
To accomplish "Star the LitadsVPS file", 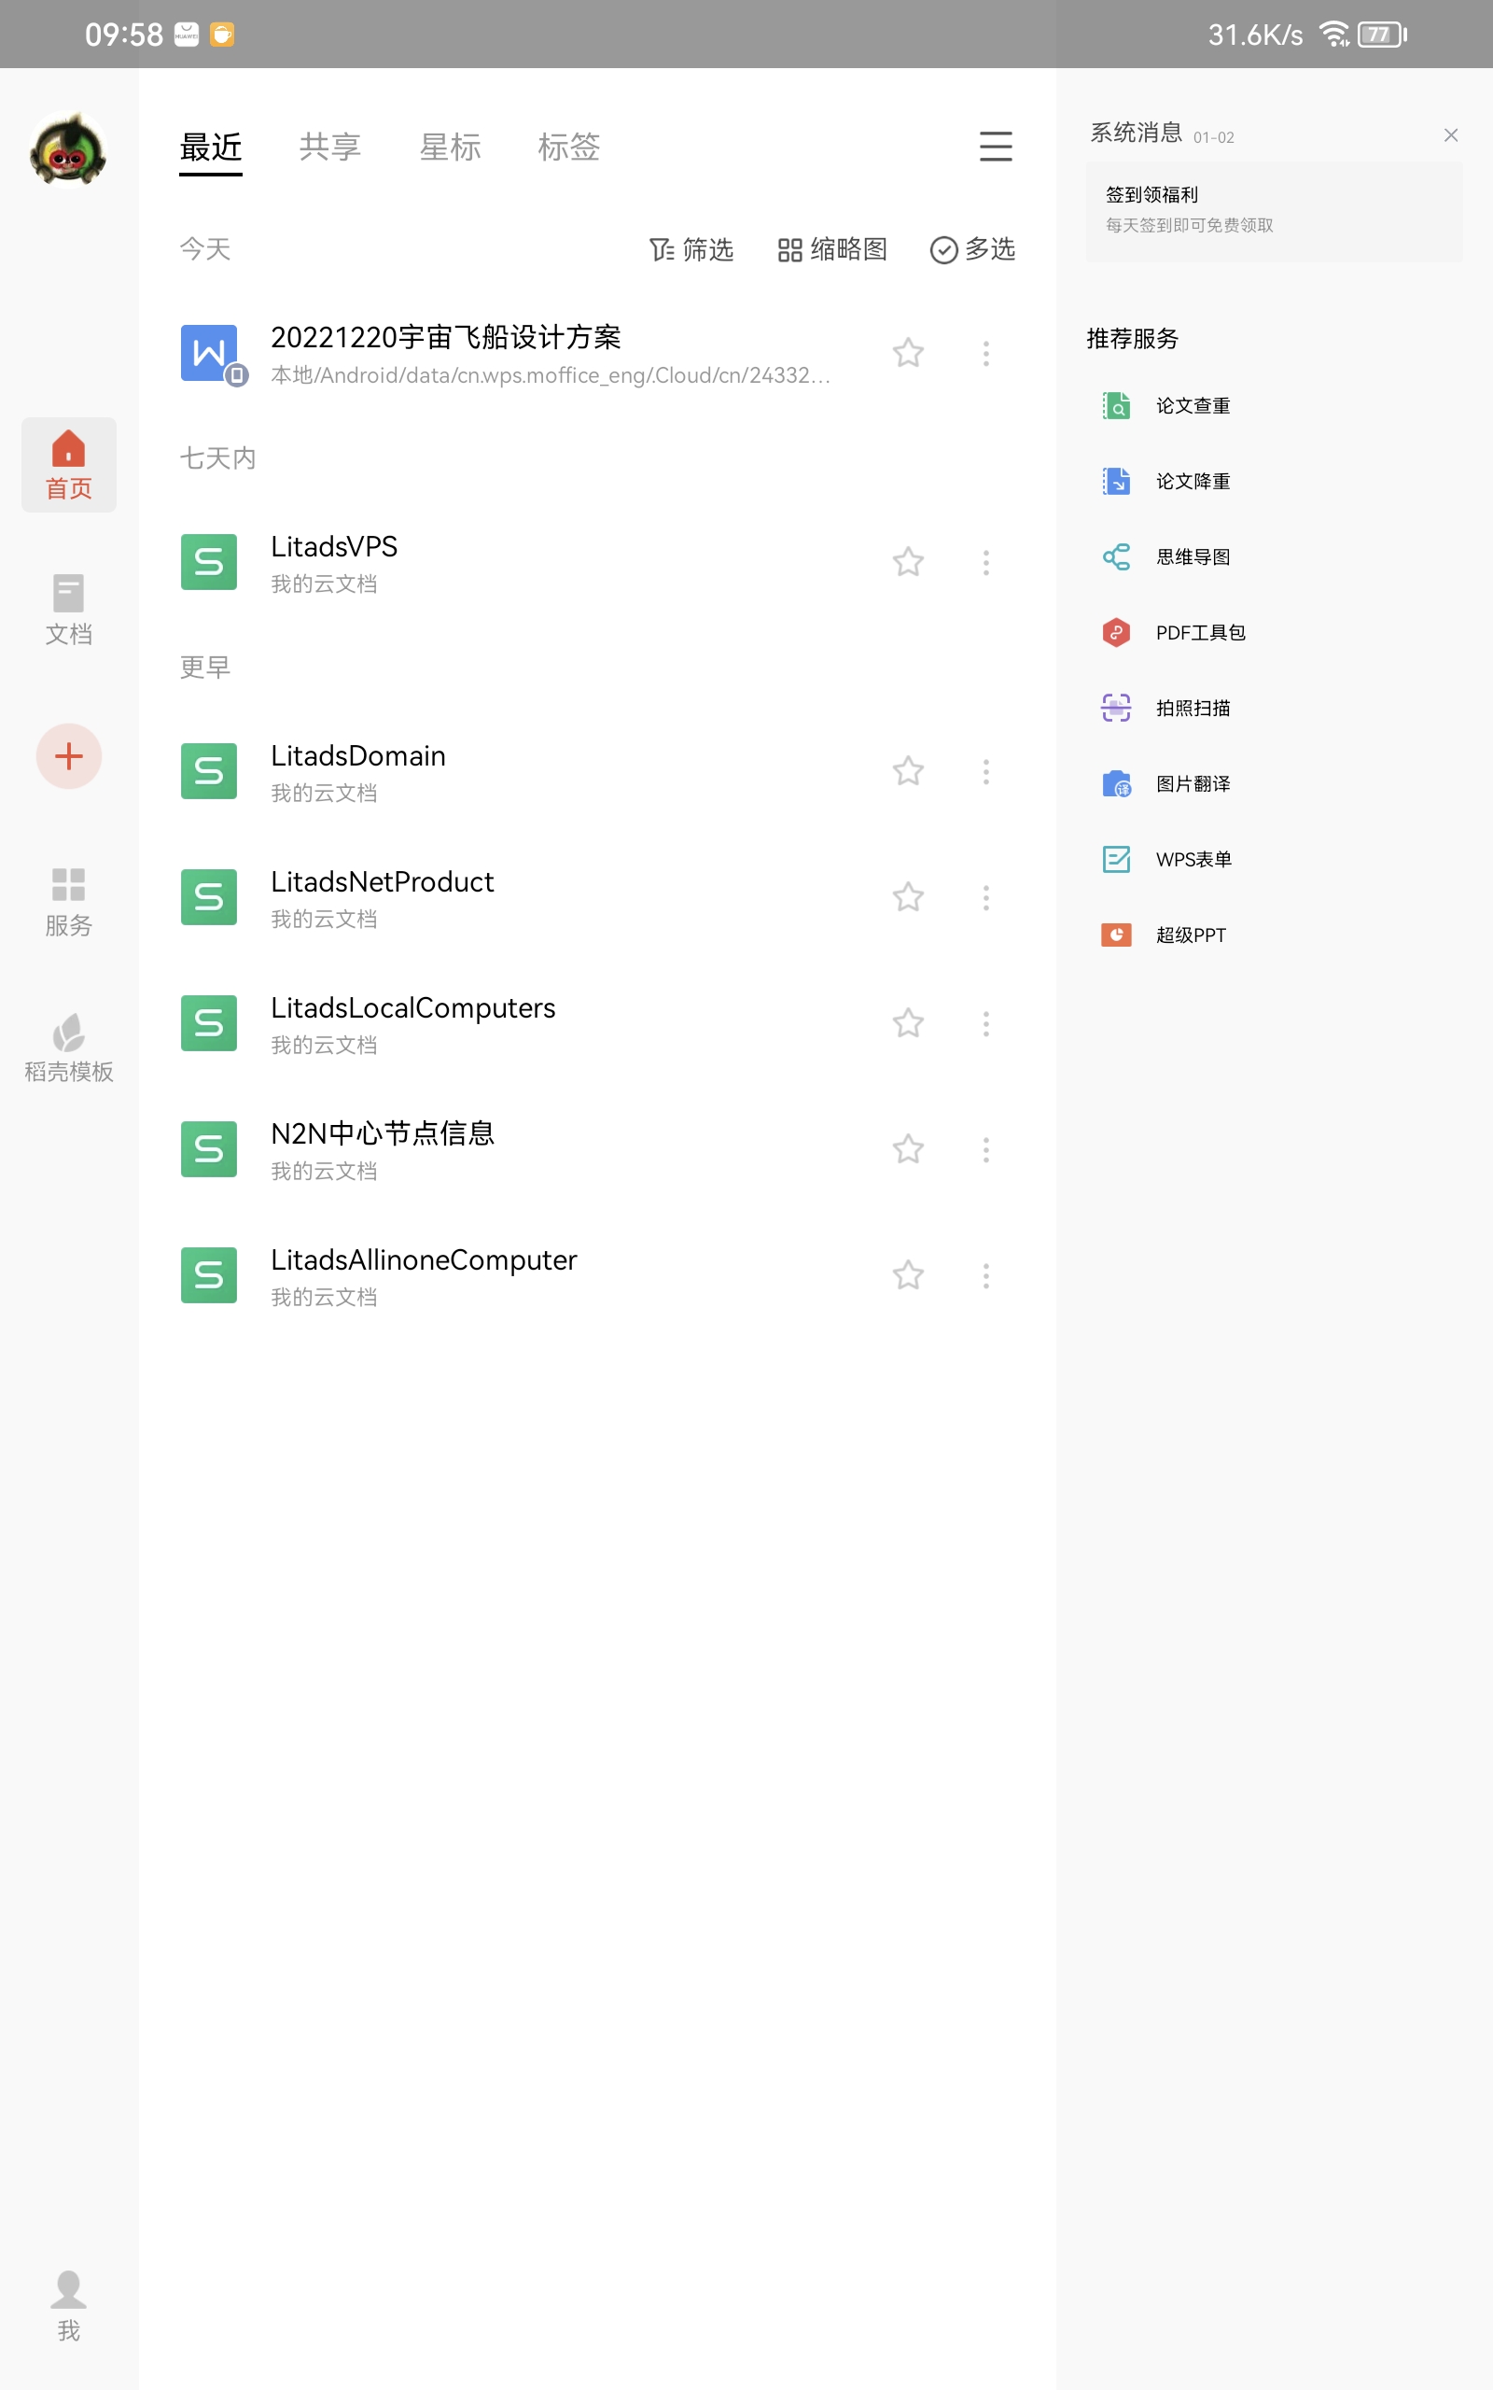I will point(907,562).
